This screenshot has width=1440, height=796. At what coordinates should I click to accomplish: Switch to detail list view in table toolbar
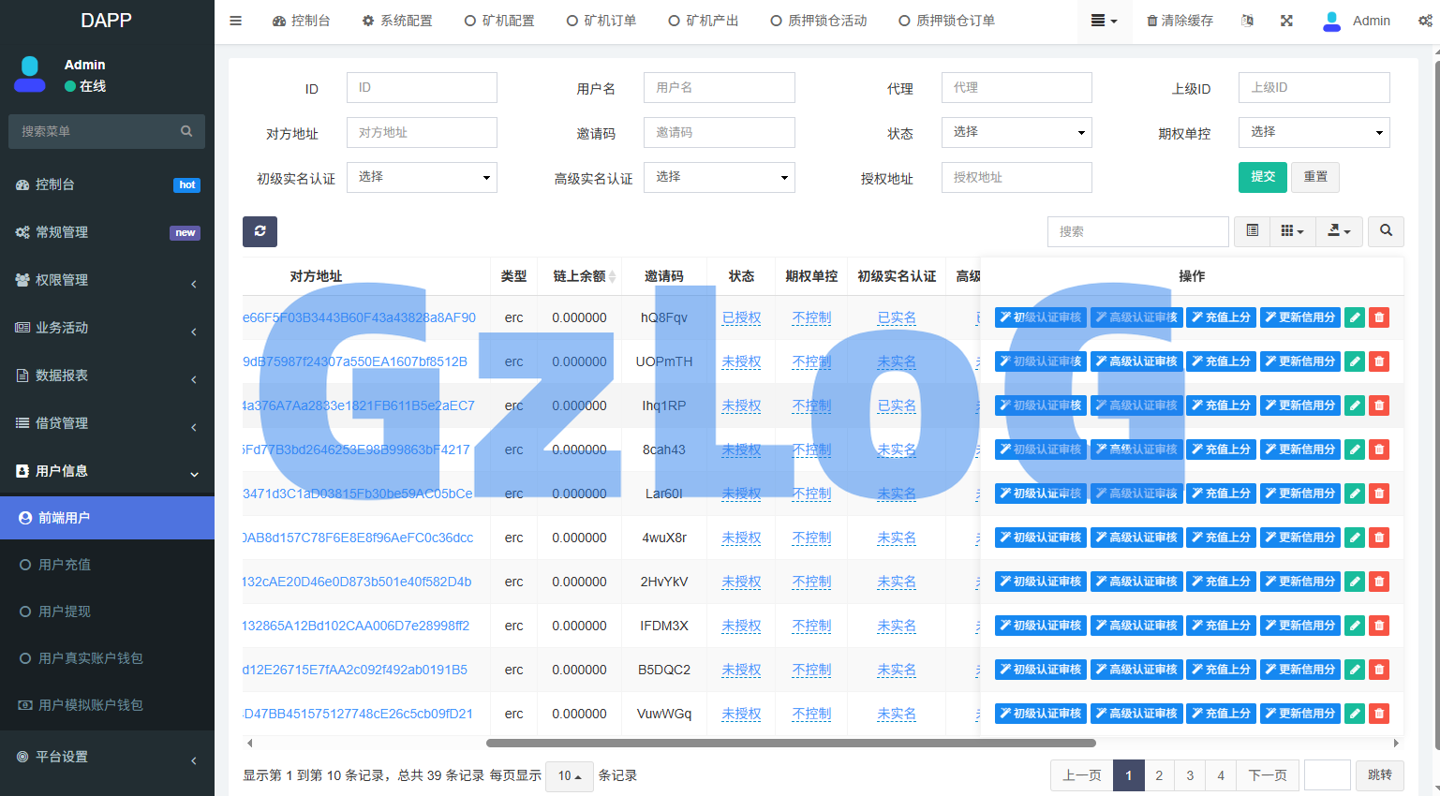pos(1252,231)
